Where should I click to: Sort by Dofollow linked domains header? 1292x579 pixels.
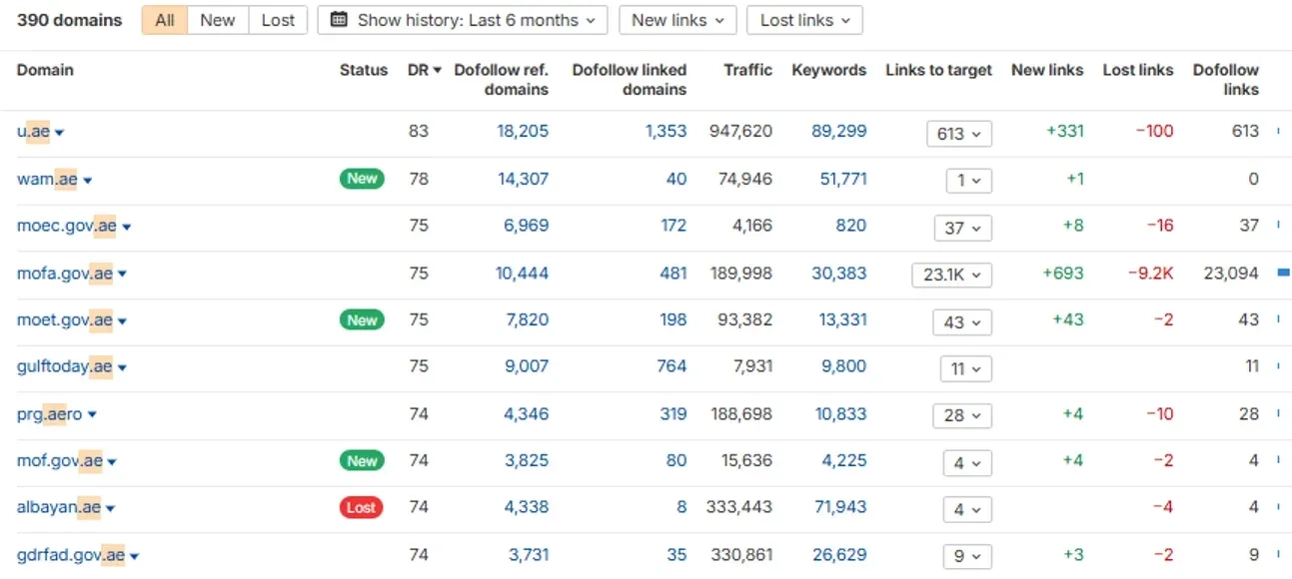pos(630,80)
